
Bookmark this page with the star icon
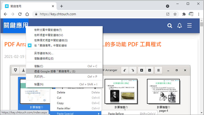pyautogui.click(x=175, y=14)
